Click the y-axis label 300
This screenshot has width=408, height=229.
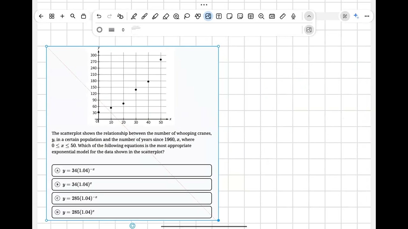(x=93, y=55)
